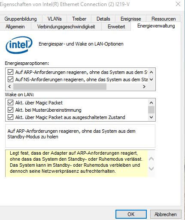Click down arrow of yellow description box

pos(151,168)
